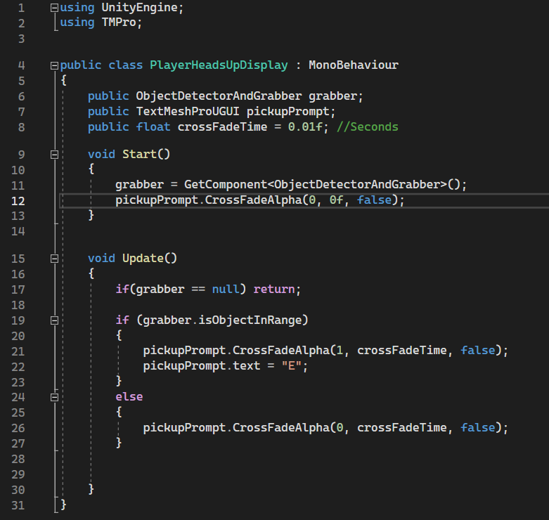Click the 0.01f value on line 8
The image size is (549, 520).
coord(305,126)
